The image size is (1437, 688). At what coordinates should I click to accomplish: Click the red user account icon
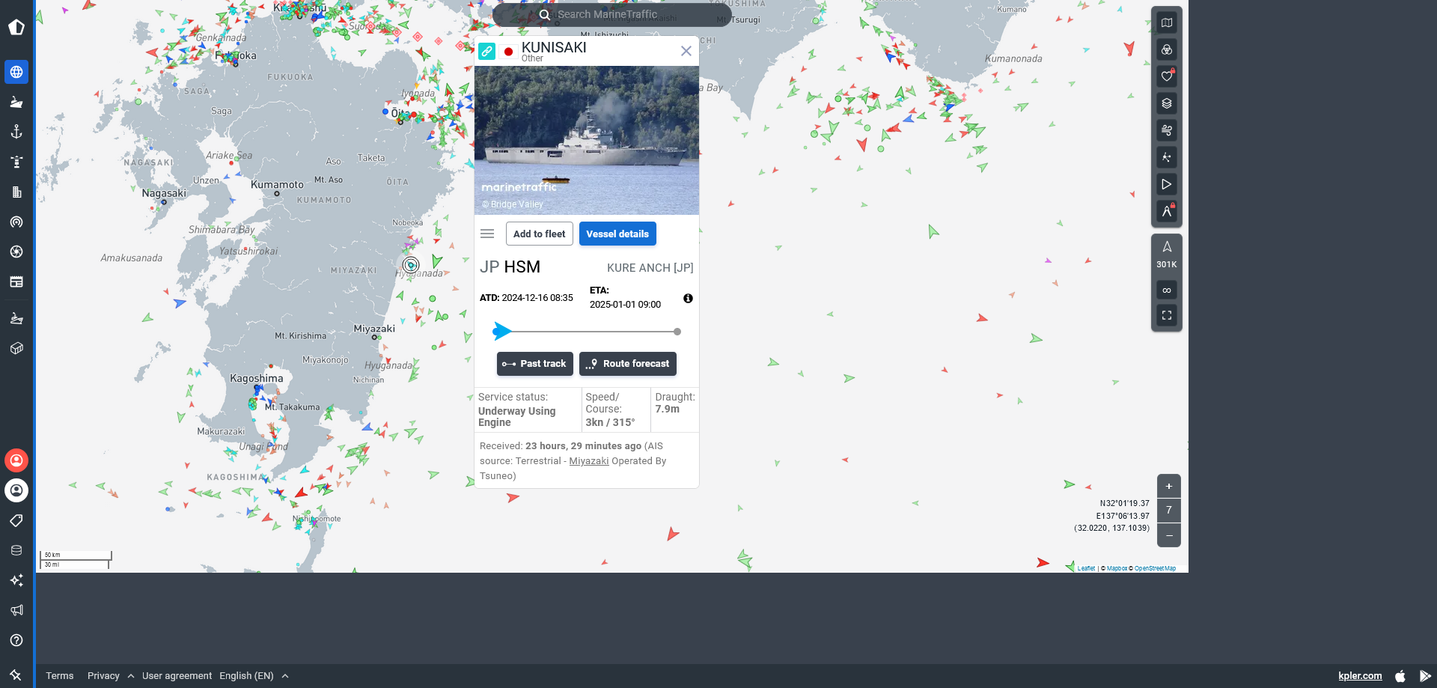[x=16, y=460]
